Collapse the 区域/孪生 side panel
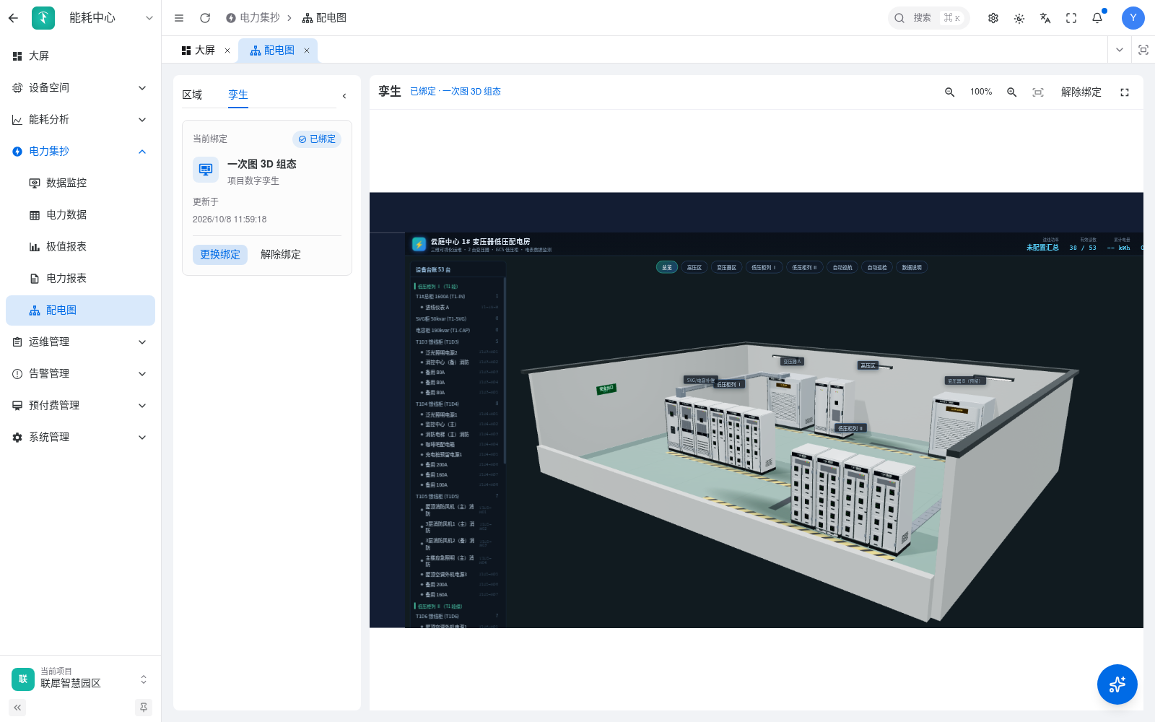The height and width of the screenshot is (722, 1155). [344, 95]
